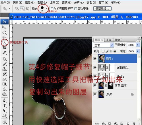Select the Move tool
Viewport: 142px width, 125px height.
(x=4, y=27)
